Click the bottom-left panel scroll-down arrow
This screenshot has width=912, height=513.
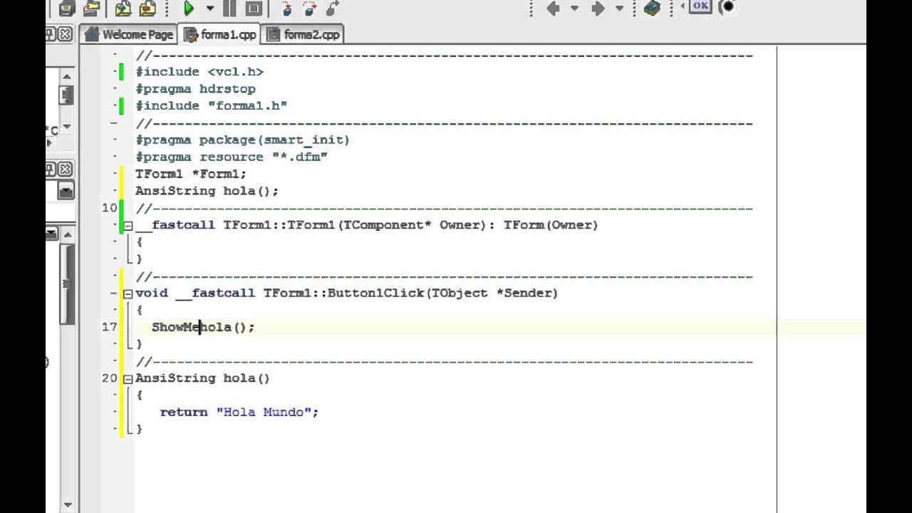click(68, 504)
